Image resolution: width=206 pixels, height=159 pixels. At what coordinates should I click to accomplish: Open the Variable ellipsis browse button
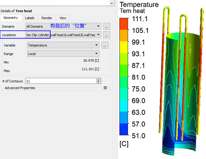coord(105,45)
